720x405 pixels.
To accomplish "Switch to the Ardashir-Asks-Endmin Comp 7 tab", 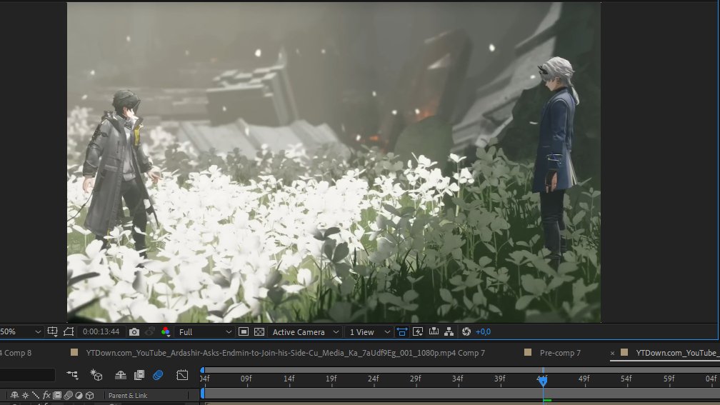I will 285,353.
